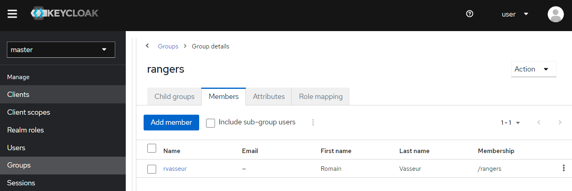Viewport: 572px width, 191px height.
Task: Open the Attributes tab
Action: pos(269,97)
